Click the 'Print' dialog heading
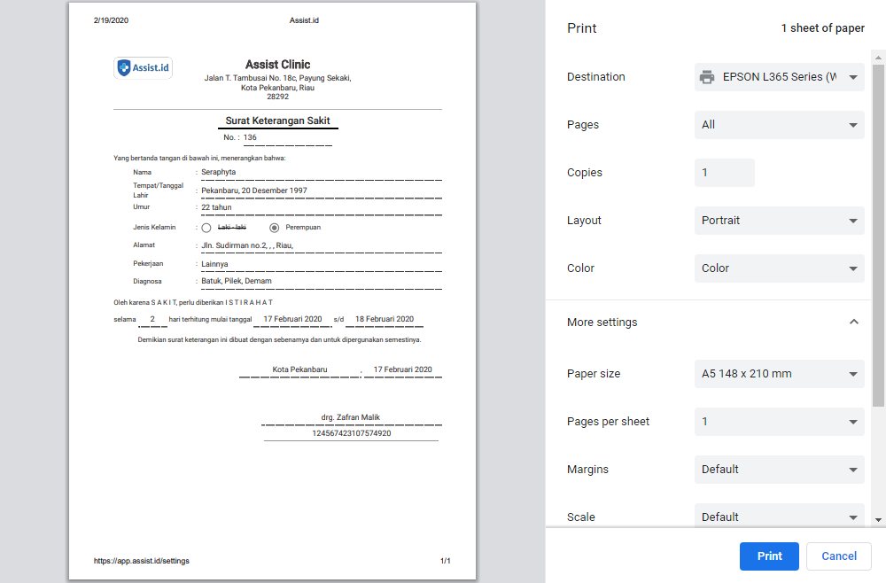 (x=581, y=28)
